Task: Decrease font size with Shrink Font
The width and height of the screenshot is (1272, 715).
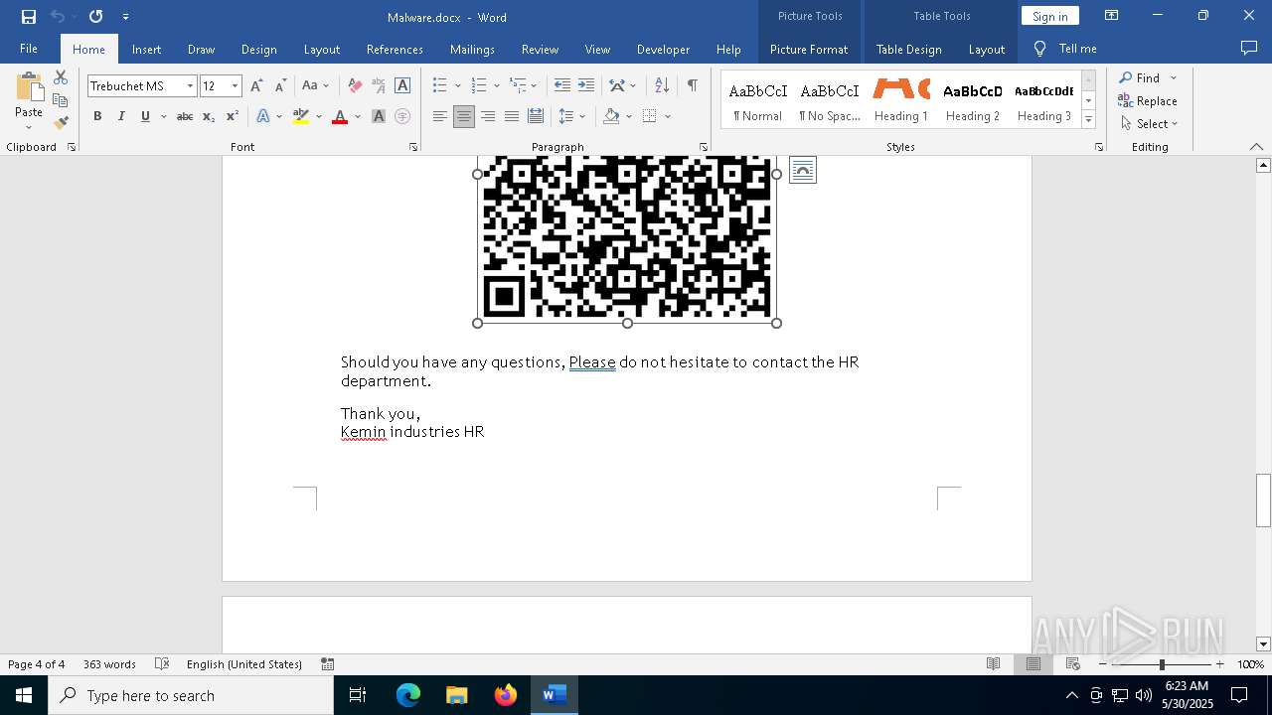Action: pyautogui.click(x=280, y=86)
